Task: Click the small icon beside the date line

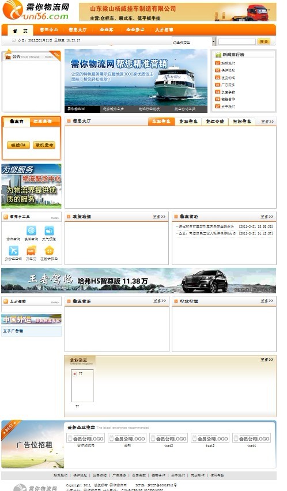Action: click(13, 40)
